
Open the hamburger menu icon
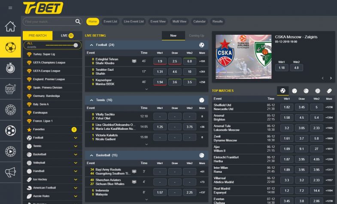pos(10,8)
